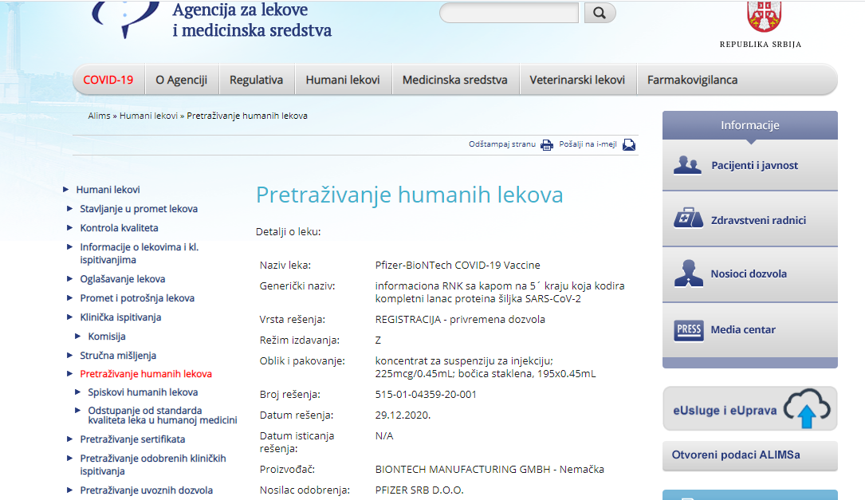Click the Nosioci dozvola person icon
The width and height of the screenshot is (865, 500).
click(x=689, y=274)
